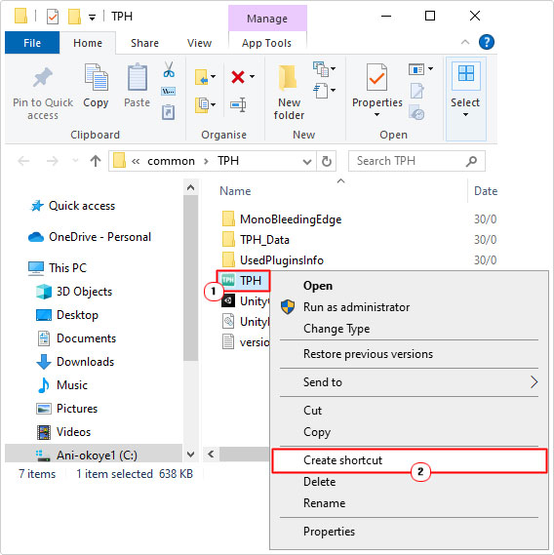The image size is (554, 555).
Task: Select Delete in the context menu
Action: (x=410, y=482)
